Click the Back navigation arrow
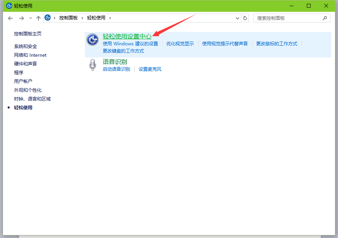 [x=10, y=18]
